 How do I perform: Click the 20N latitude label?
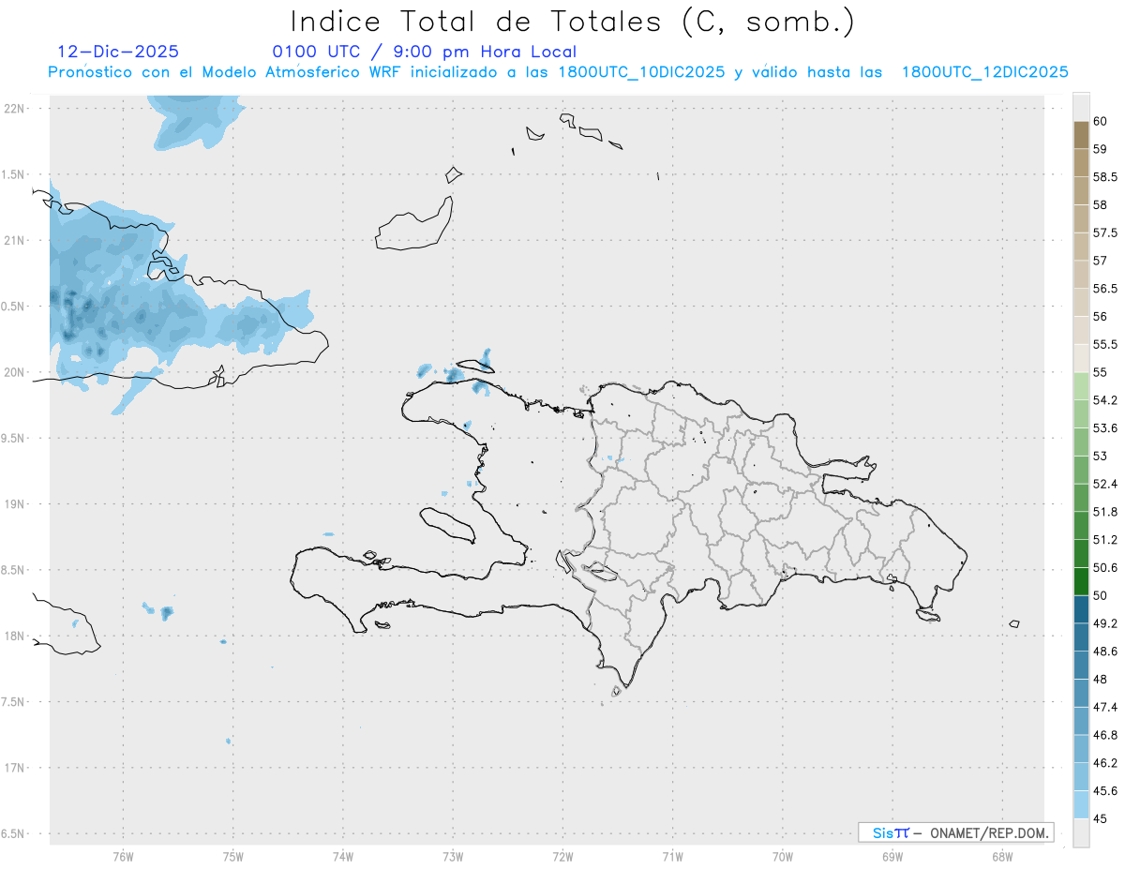(x=15, y=372)
